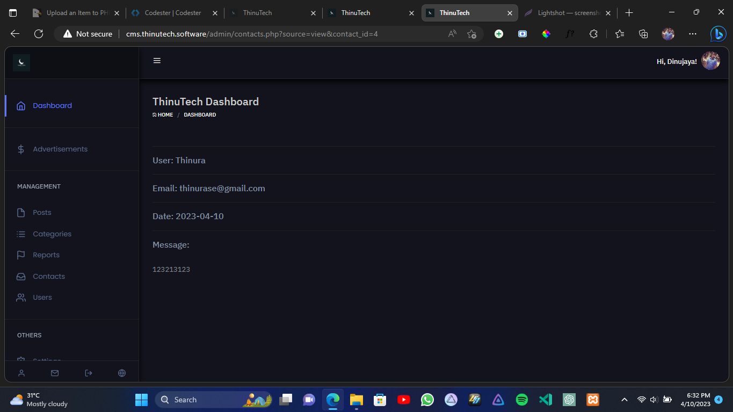
Task: Open Visual Studio Code from taskbar
Action: [x=546, y=400]
